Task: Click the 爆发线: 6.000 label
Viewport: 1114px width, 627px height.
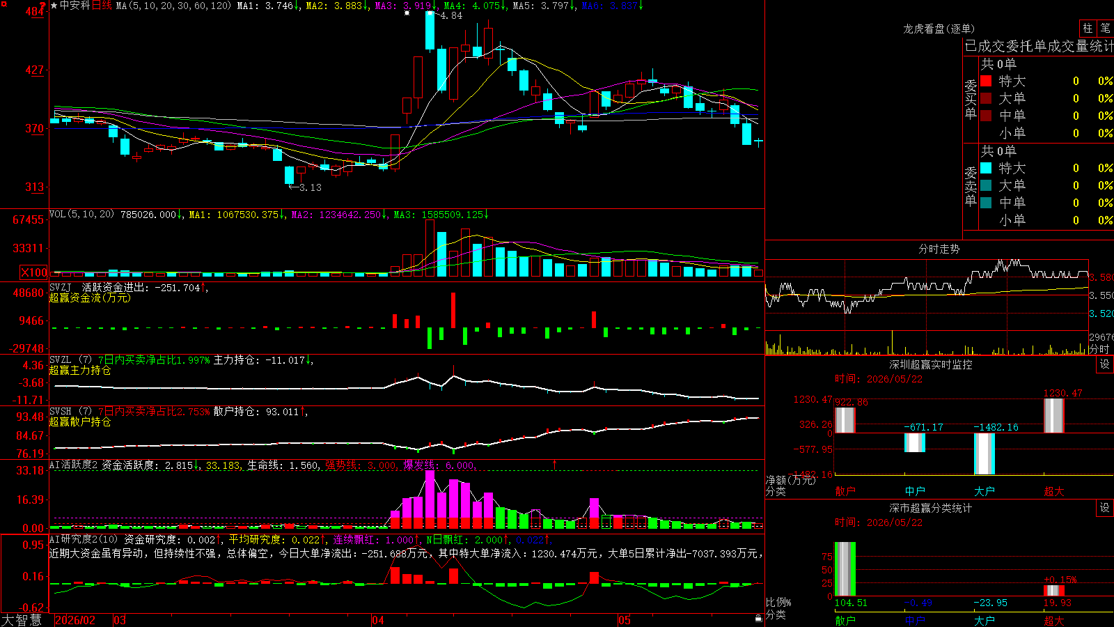Action: (x=439, y=465)
